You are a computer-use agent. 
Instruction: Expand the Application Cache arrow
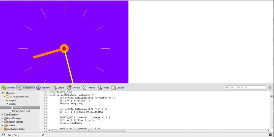pos(2,129)
